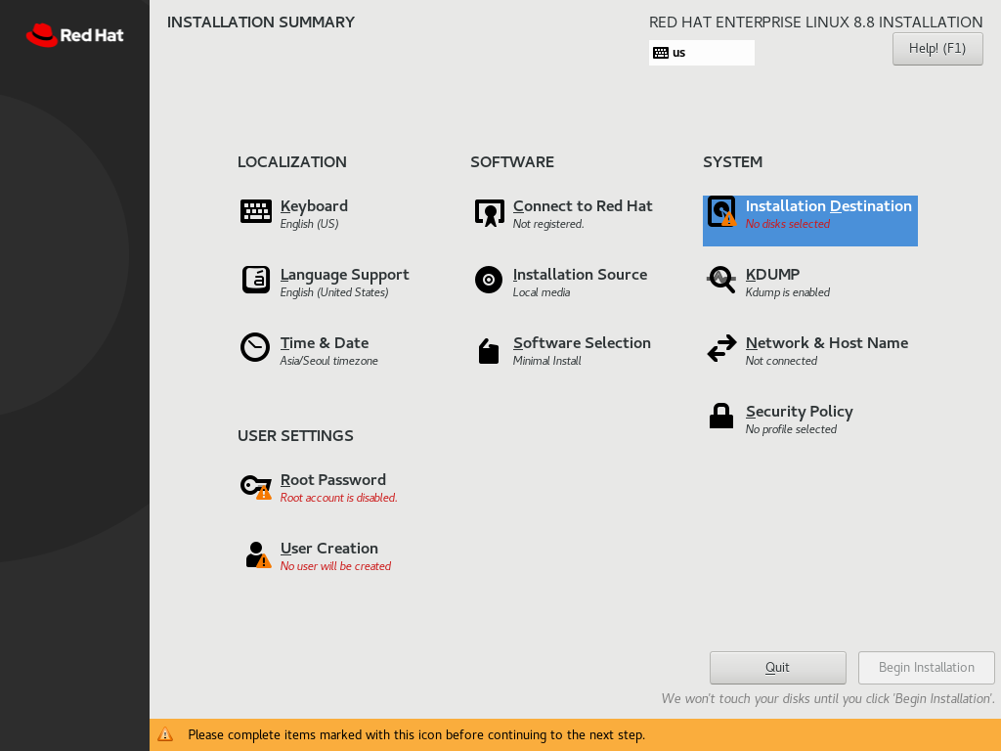Click 'Kdump is enabled' status text

click(788, 292)
